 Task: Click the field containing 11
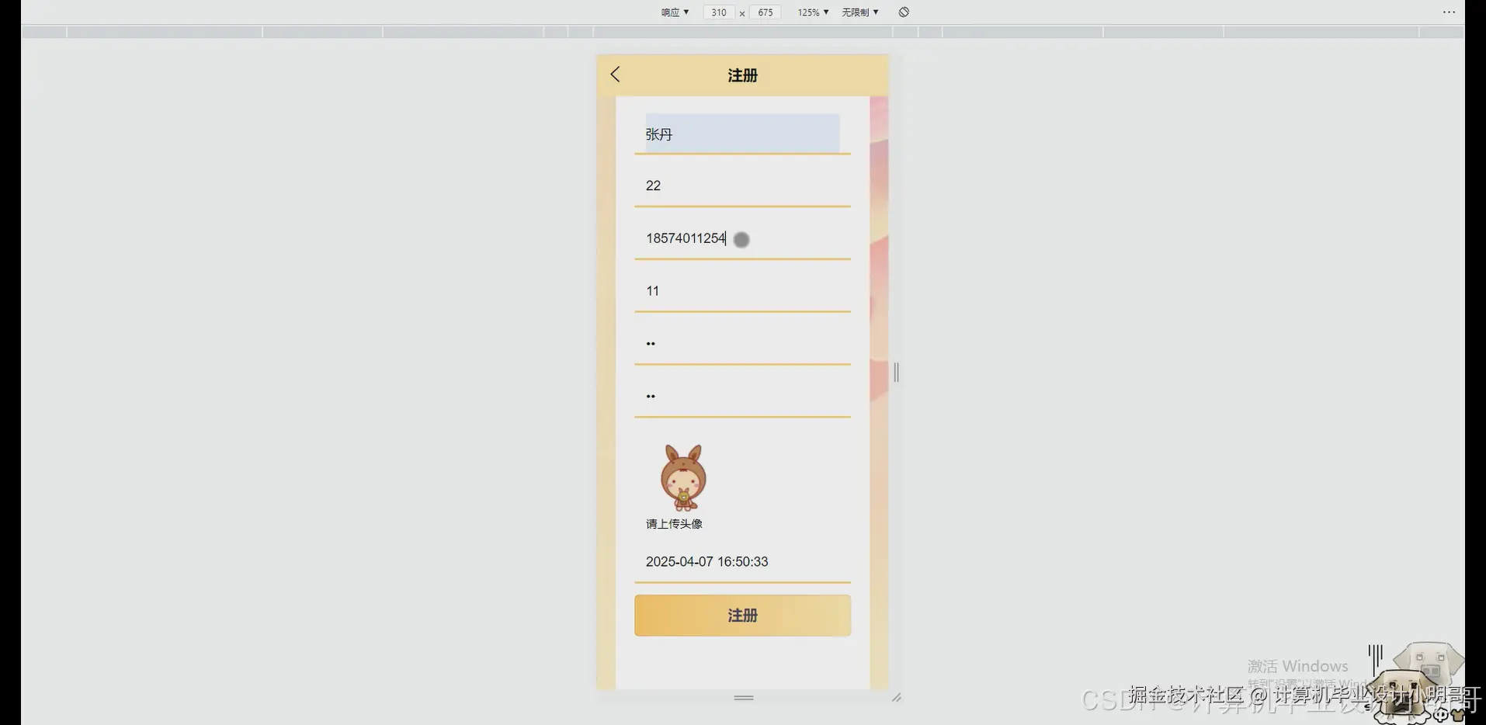(x=741, y=290)
